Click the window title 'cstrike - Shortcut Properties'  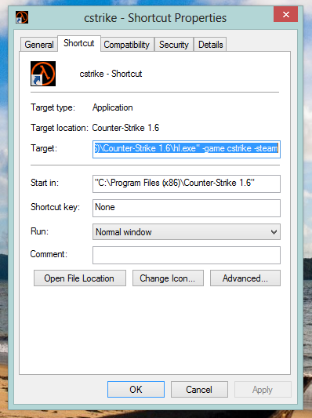(155, 18)
